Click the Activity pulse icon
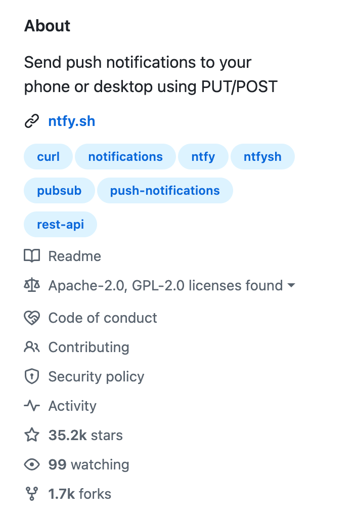The width and height of the screenshot is (356, 517). (x=32, y=406)
